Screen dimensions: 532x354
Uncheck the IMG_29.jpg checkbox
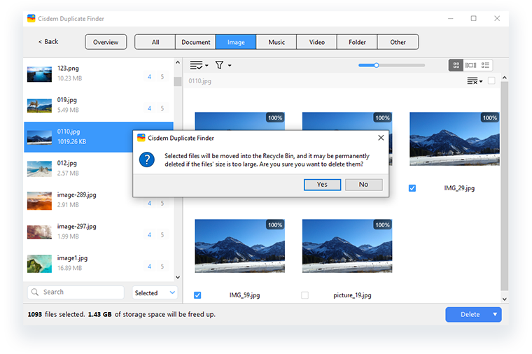[x=412, y=188]
